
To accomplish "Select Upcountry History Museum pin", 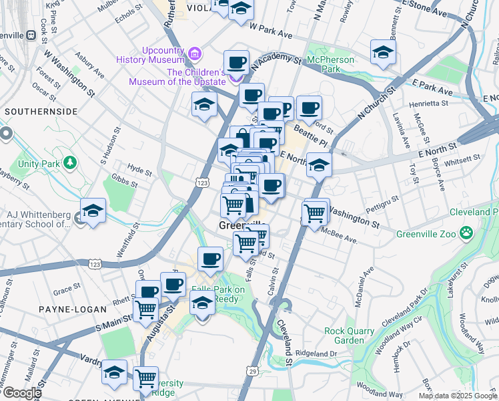I will (x=194, y=54).
